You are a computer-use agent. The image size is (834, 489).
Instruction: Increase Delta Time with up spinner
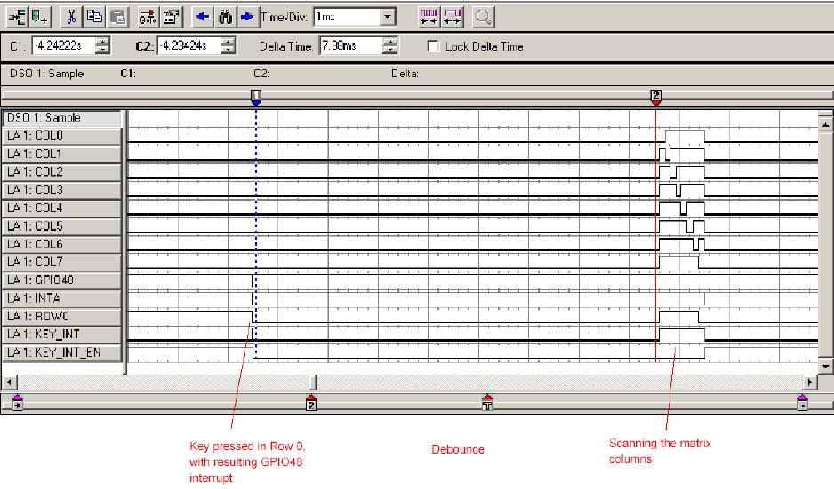[x=389, y=42]
